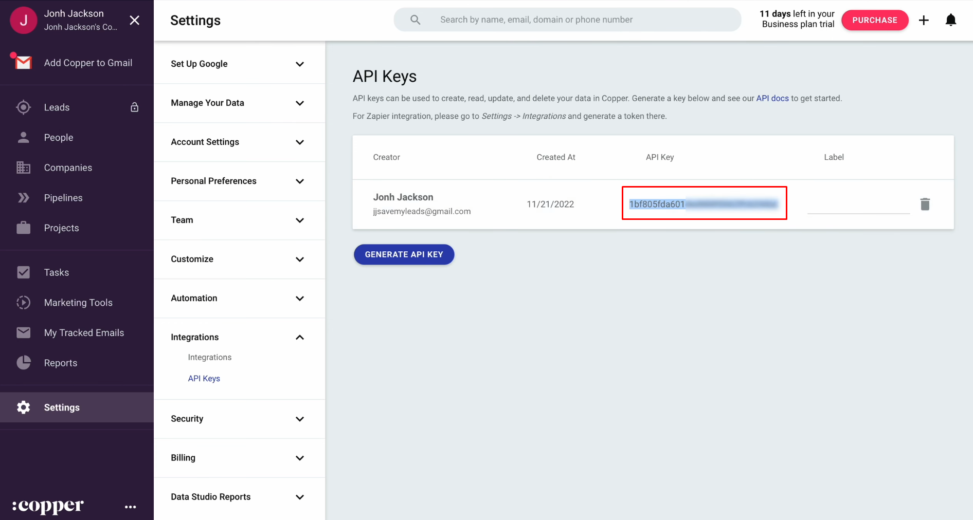Screen dimensions: 973x520
Task: Open Reports via the pie chart icon
Action: point(23,363)
